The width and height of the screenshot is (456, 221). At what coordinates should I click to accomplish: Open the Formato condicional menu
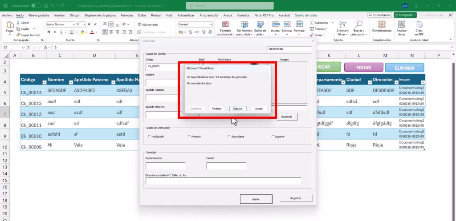(x=225, y=28)
